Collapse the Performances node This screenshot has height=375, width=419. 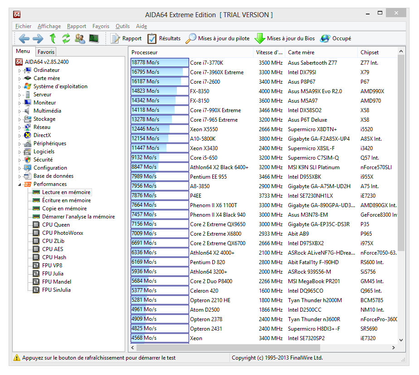(19, 185)
